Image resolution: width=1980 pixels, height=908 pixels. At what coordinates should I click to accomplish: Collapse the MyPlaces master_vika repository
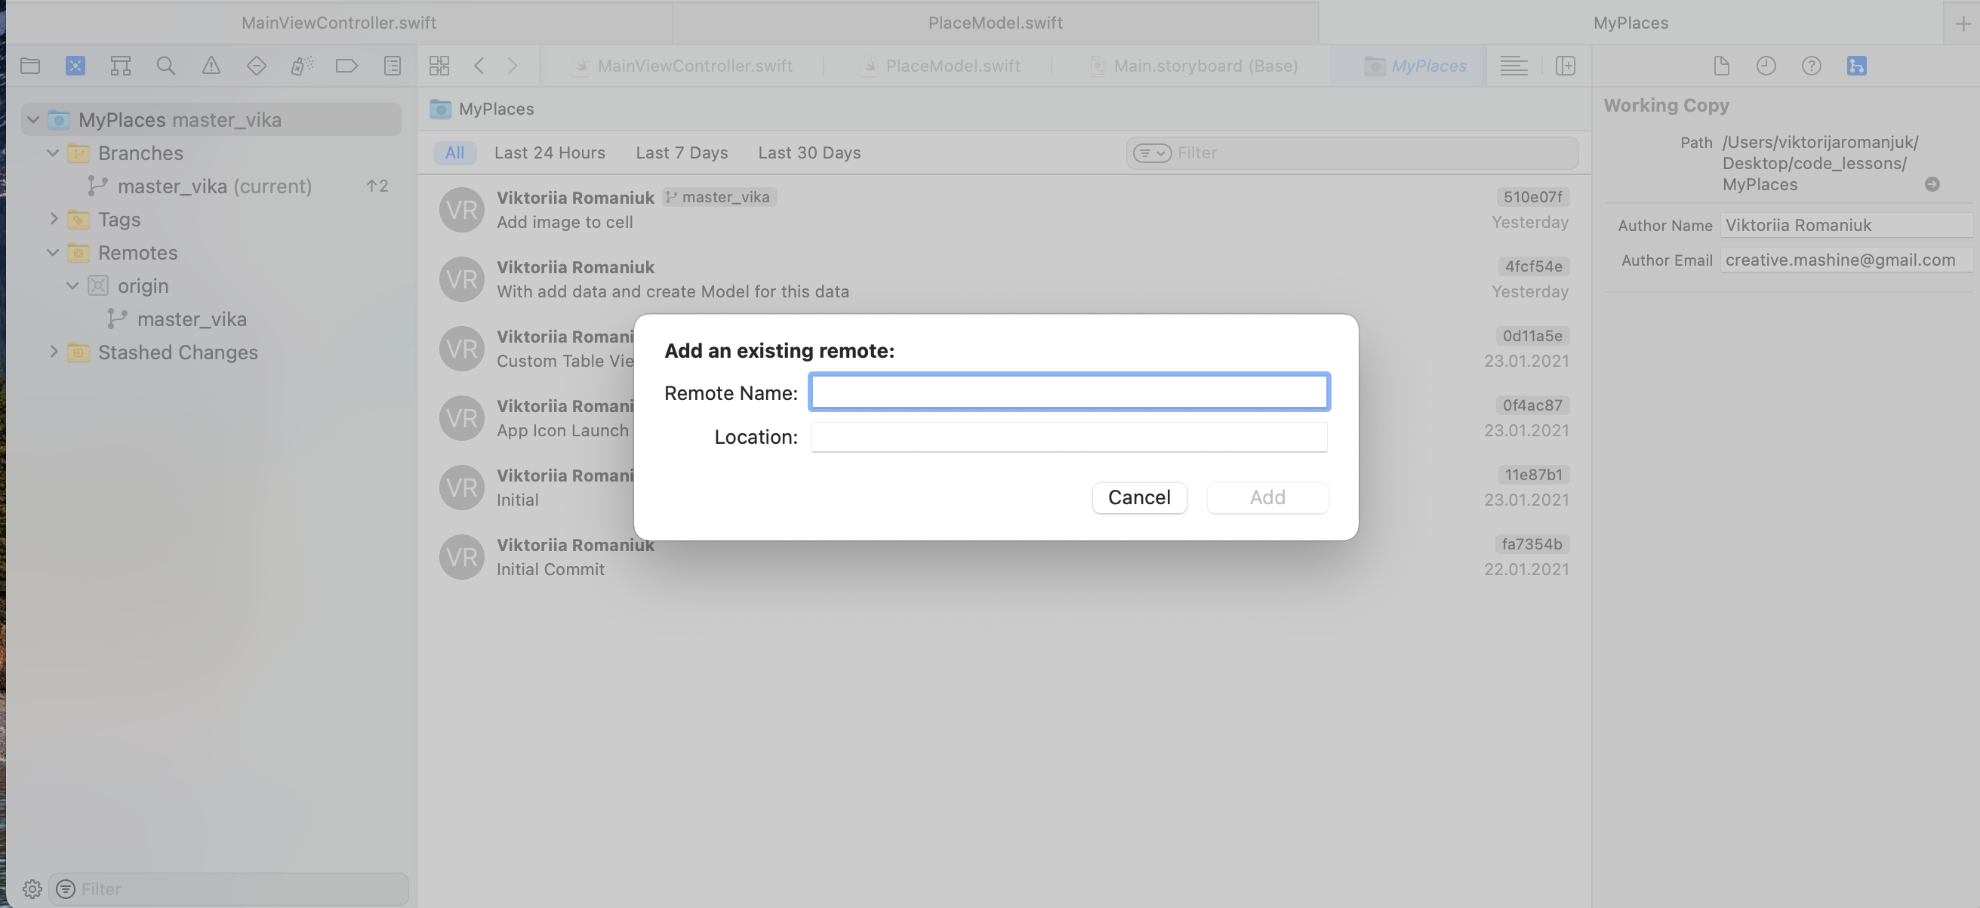point(33,119)
